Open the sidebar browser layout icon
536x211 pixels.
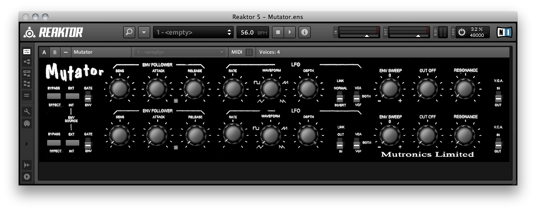click(27, 73)
